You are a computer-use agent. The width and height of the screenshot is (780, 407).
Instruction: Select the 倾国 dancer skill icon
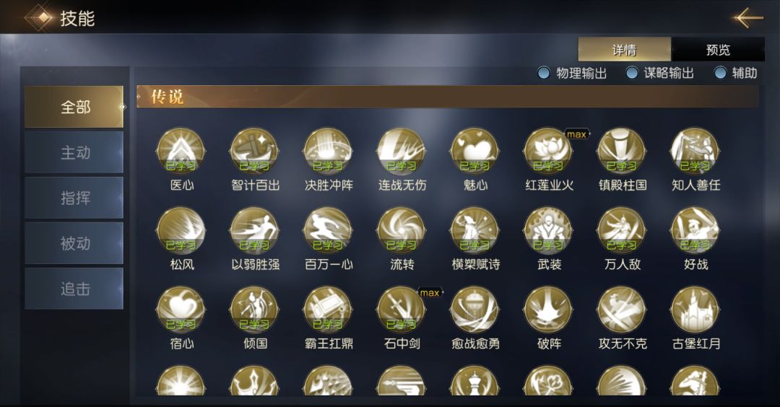[254, 310]
